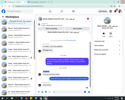
Task: Bookmark this page with star icon
Action: click(114, 6)
